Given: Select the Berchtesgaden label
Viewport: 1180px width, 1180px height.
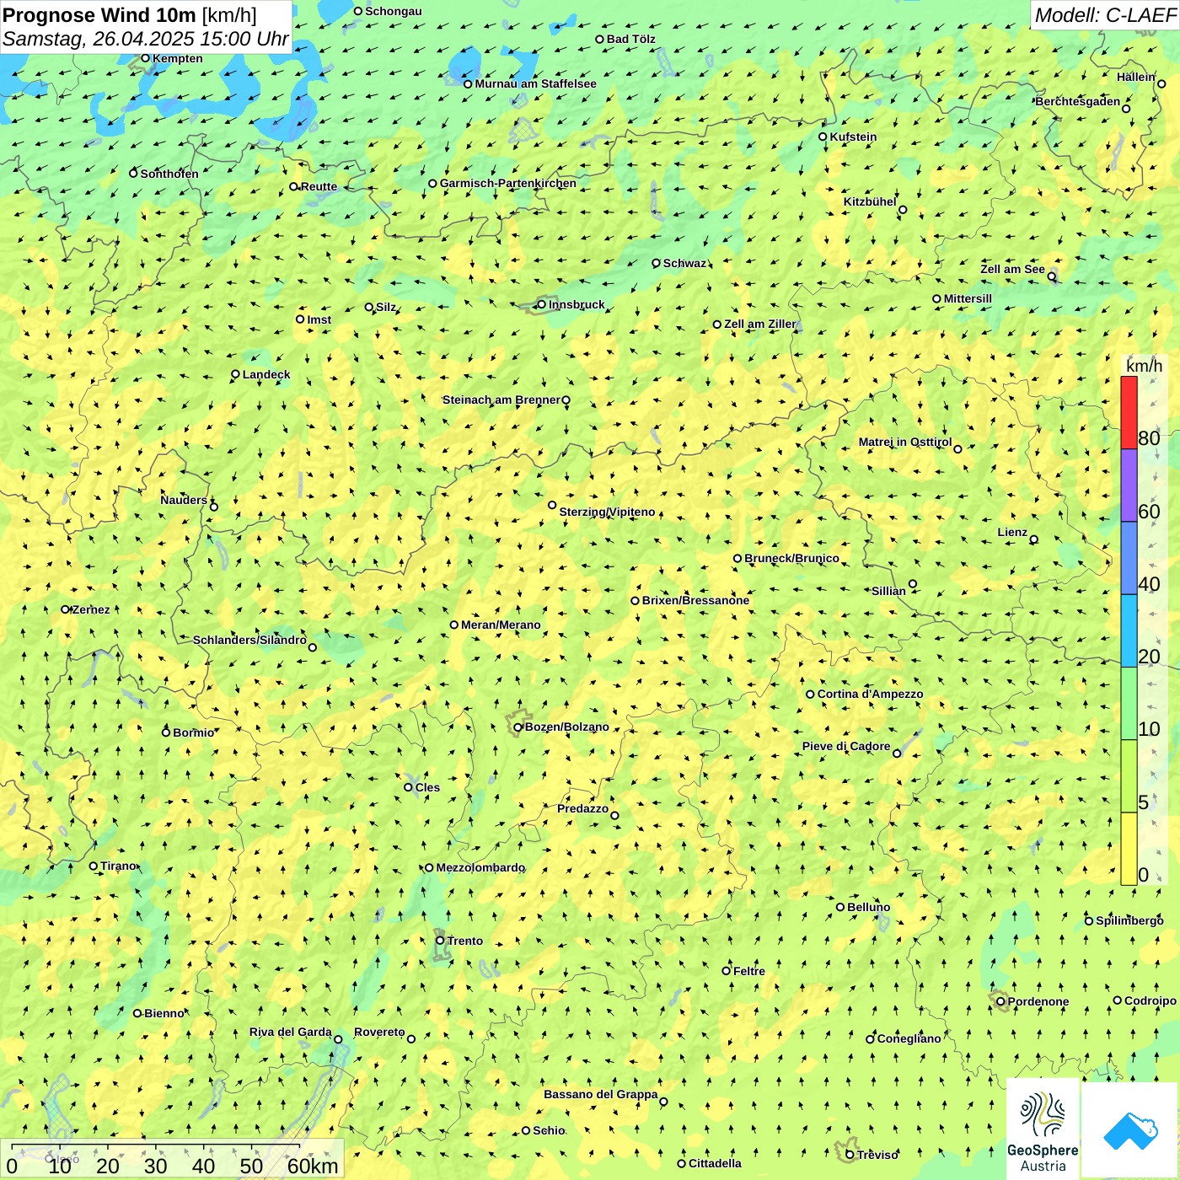Looking at the screenshot, I should click(1077, 101).
